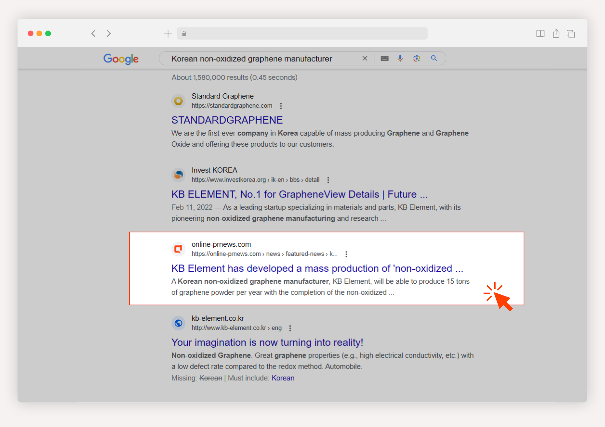
Task: Open the reading list book icon
Action: 540,34
